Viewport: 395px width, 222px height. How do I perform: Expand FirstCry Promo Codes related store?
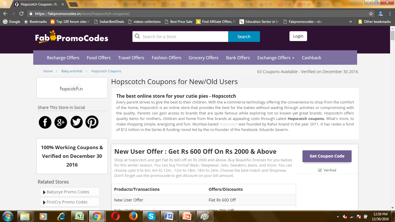point(70,202)
